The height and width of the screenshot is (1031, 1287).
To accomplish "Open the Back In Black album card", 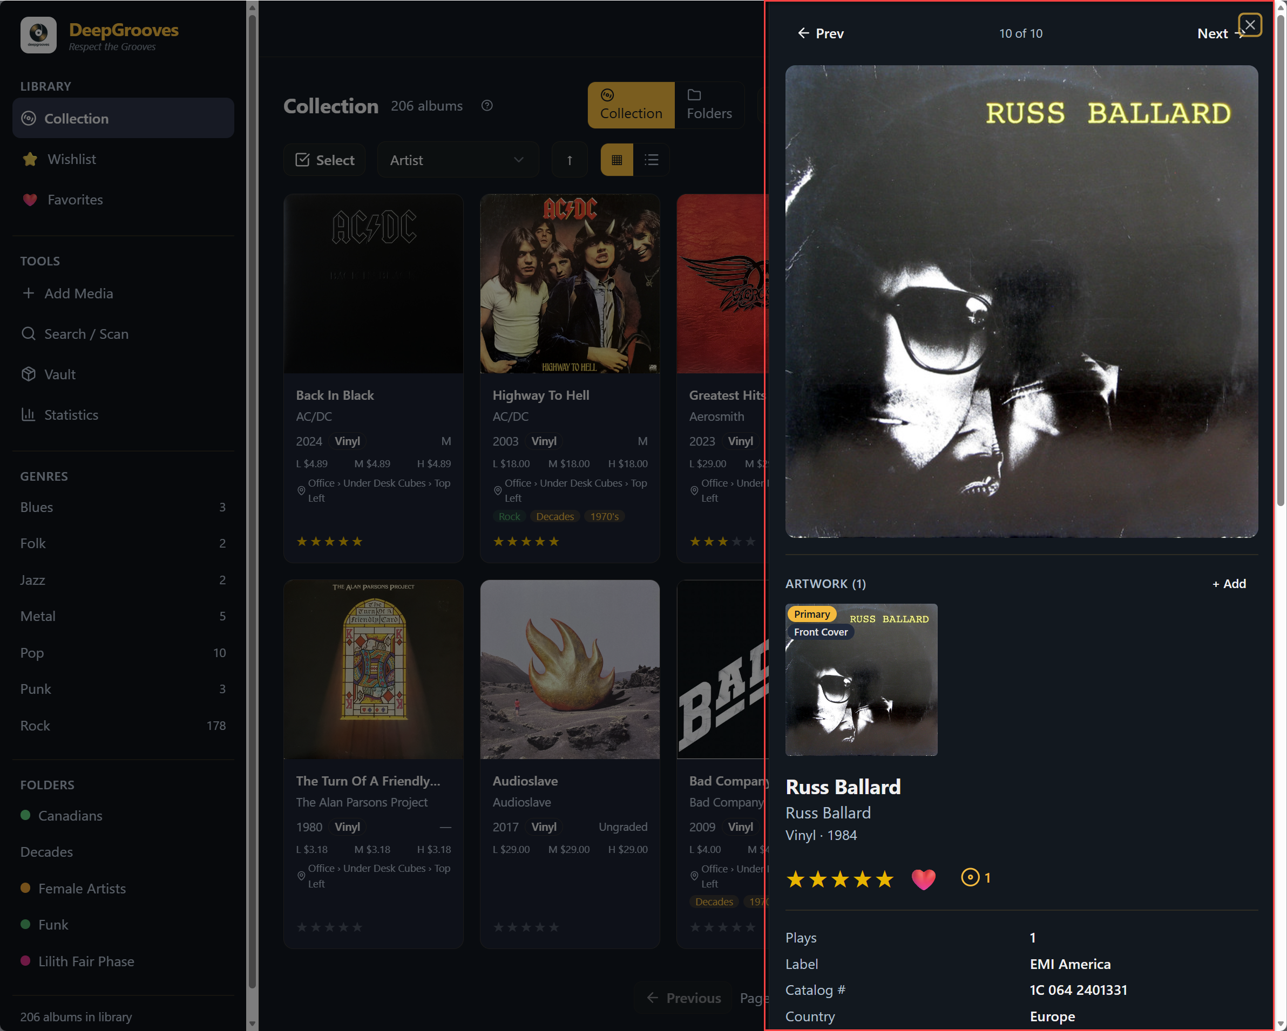I will 374,378.
